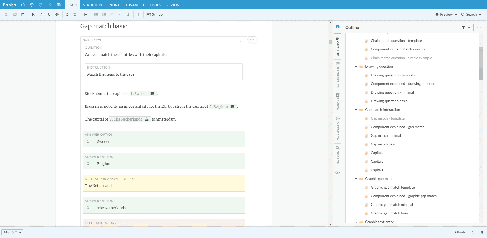The width and height of the screenshot is (487, 238).
Task: Click the undo icon in header
Action: 32,5
